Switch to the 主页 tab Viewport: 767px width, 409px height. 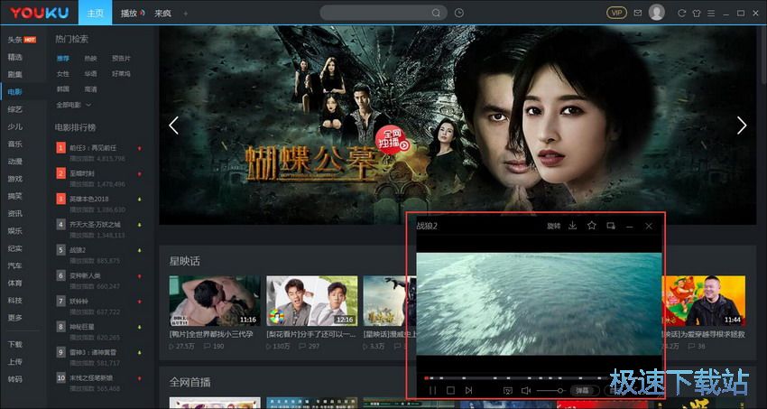[96, 14]
